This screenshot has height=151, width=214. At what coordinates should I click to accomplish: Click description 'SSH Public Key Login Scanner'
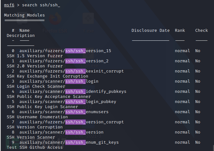(42, 107)
